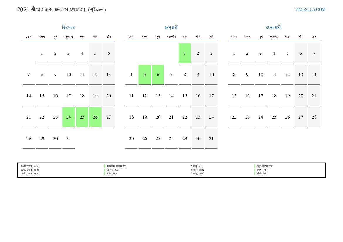The image size is (343, 242).
Task: Select the জানুয়ারী month heading
Action: point(171,28)
